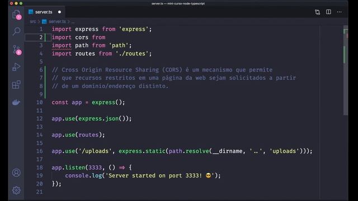
Task: Open the Source Control view
Action: [x=17, y=50]
